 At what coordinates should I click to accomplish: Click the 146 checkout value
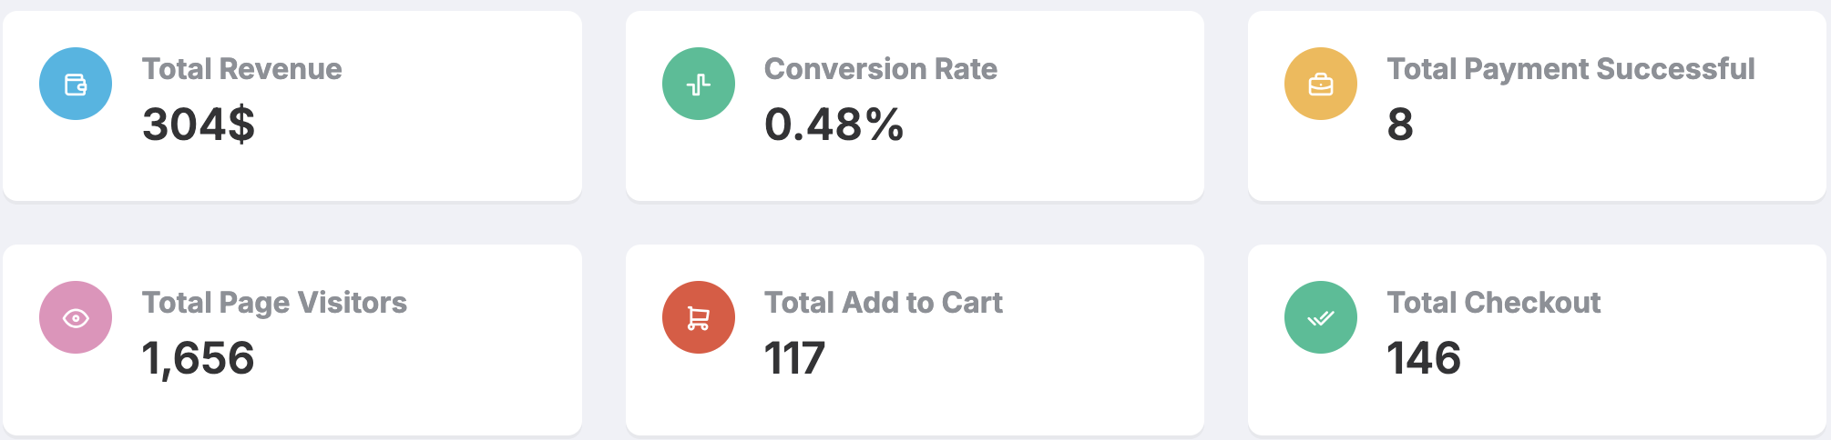1424,358
